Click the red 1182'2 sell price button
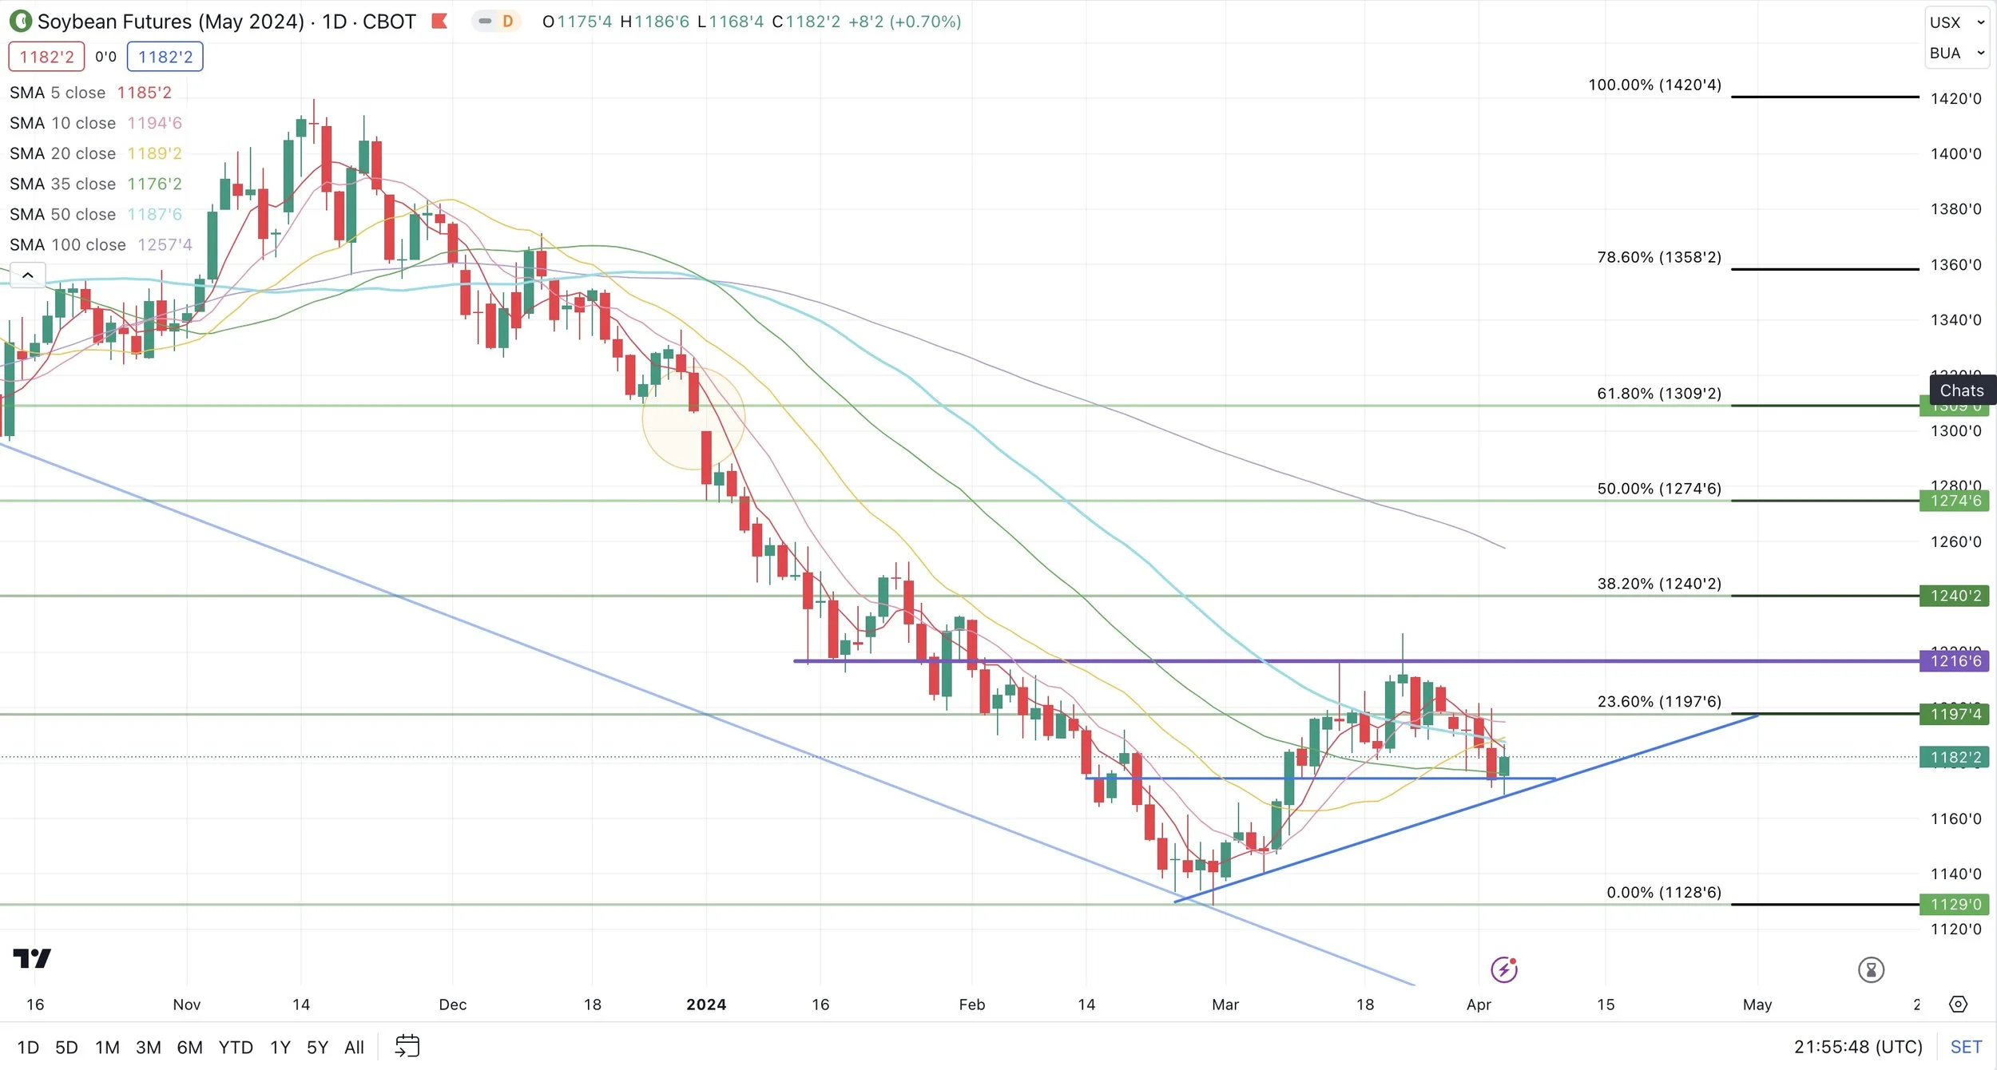Viewport: 1997px width, 1070px height. [46, 57]
